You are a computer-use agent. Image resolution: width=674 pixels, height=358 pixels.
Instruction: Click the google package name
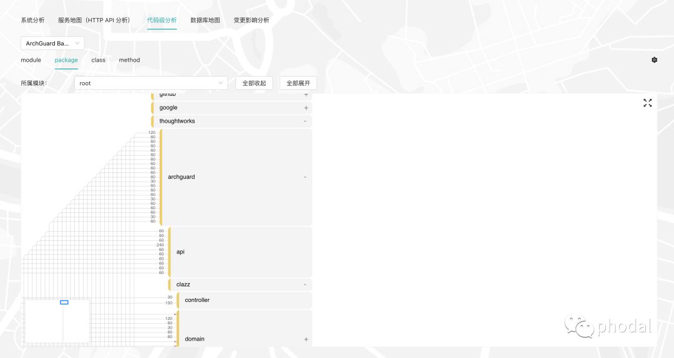[168, 108]
